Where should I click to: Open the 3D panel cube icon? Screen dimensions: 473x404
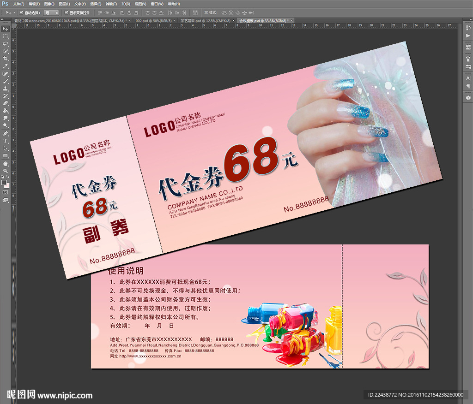pyautogui.click(x=468, y=98)
